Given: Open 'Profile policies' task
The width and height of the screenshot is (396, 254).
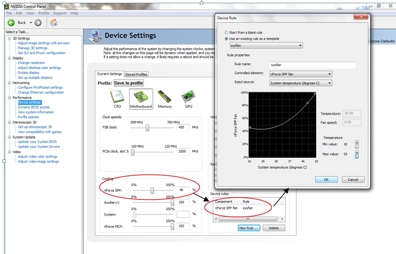Looking at the screenshot, I should (28, 117).
